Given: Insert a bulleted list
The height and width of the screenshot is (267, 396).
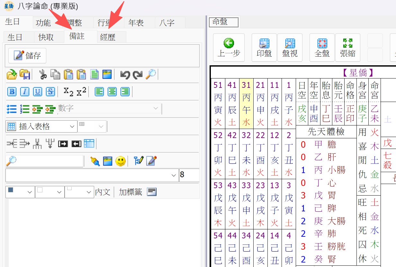Looking at the screenshot, I should [12, 109].
